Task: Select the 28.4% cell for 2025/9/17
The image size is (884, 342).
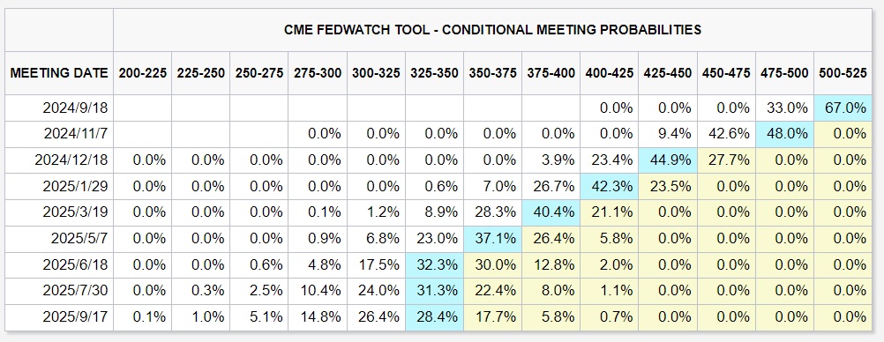Action: pos(434,317)
